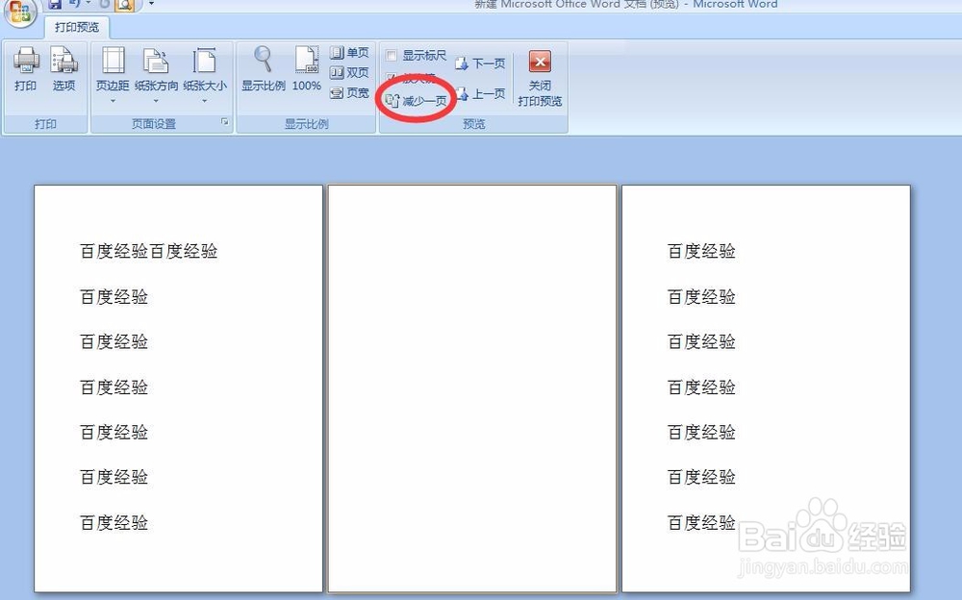Disable the 放大镜 (Magnifier) checkbox
Image resolution: width=962 pixels, height=600 pixels.
coord(392,77)
